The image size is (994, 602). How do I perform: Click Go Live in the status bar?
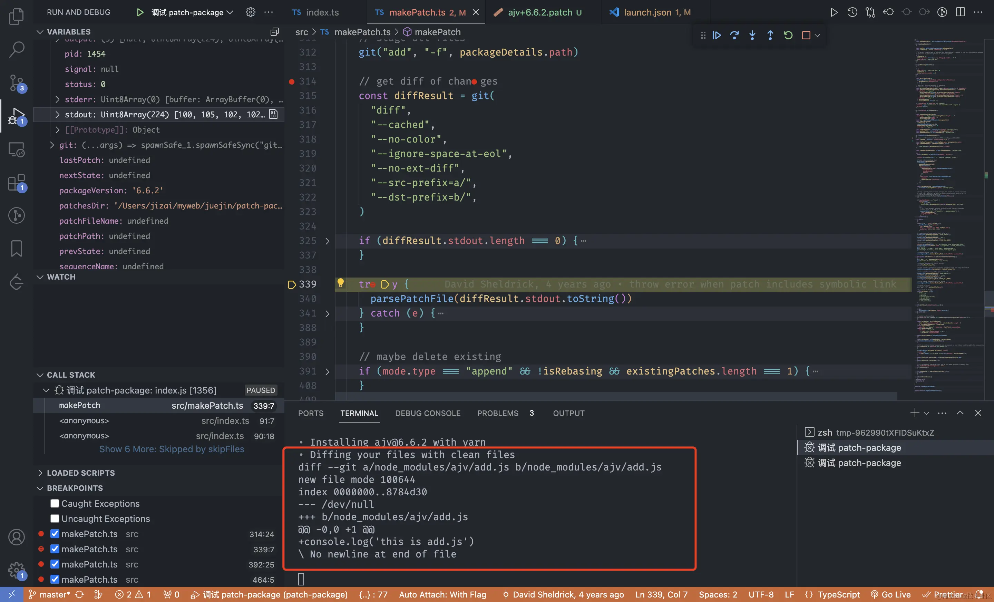[890, 594]
